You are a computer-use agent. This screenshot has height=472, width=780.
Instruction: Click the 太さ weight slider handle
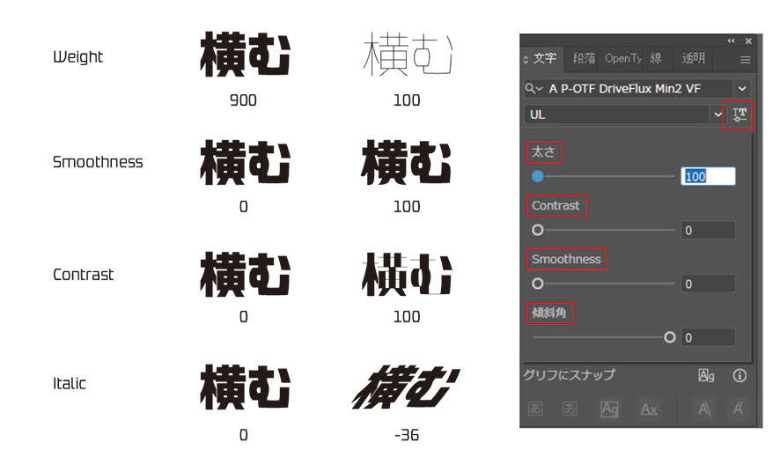click(x=538, y=176)
